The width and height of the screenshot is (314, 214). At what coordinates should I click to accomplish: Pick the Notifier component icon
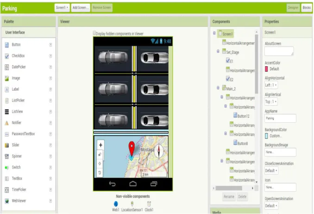pyautogui.click(x=7, y=123)
